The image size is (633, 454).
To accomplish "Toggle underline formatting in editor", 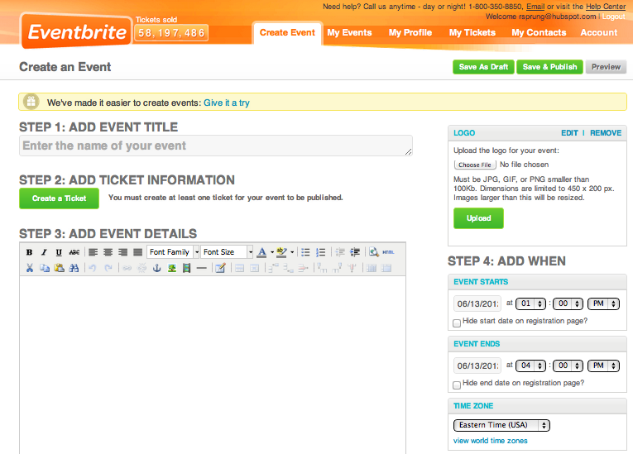I will [59, 252].
